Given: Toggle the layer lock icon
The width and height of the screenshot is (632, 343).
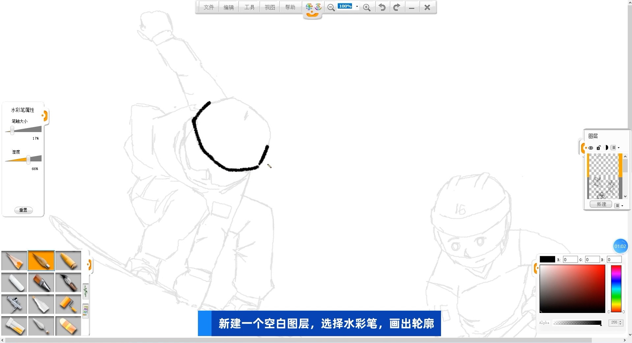Looking at the screenshot, I should pyautogui.click(x=598, y=148).
